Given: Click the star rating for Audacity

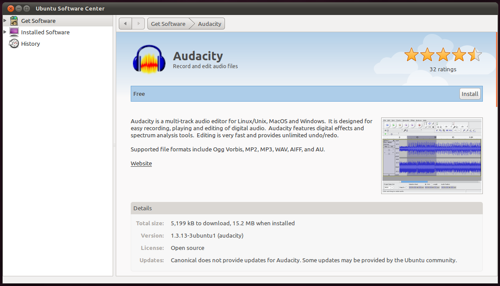Looking at the screenshot, I should [x=443, y=55].
